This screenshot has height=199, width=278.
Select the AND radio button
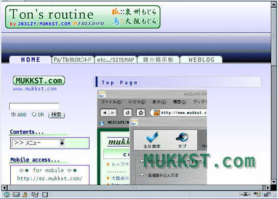pyautogui.click(x=13, y=115)
